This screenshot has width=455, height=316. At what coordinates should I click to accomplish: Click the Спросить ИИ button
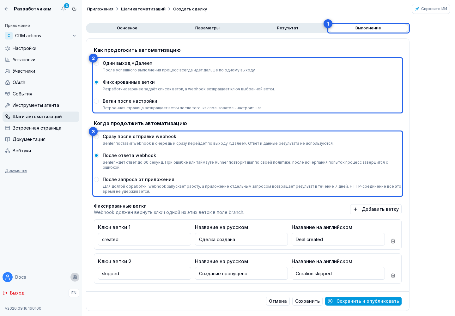[431, 9]
